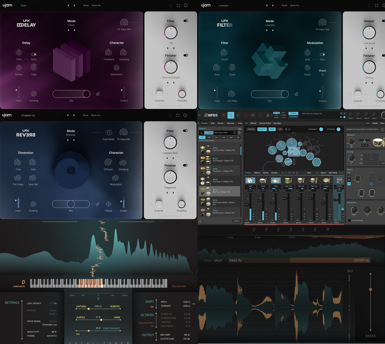Click the Freeze snowflake in UFX Reverb
This screenshot has height=344, width=385.
coord(108,204)
